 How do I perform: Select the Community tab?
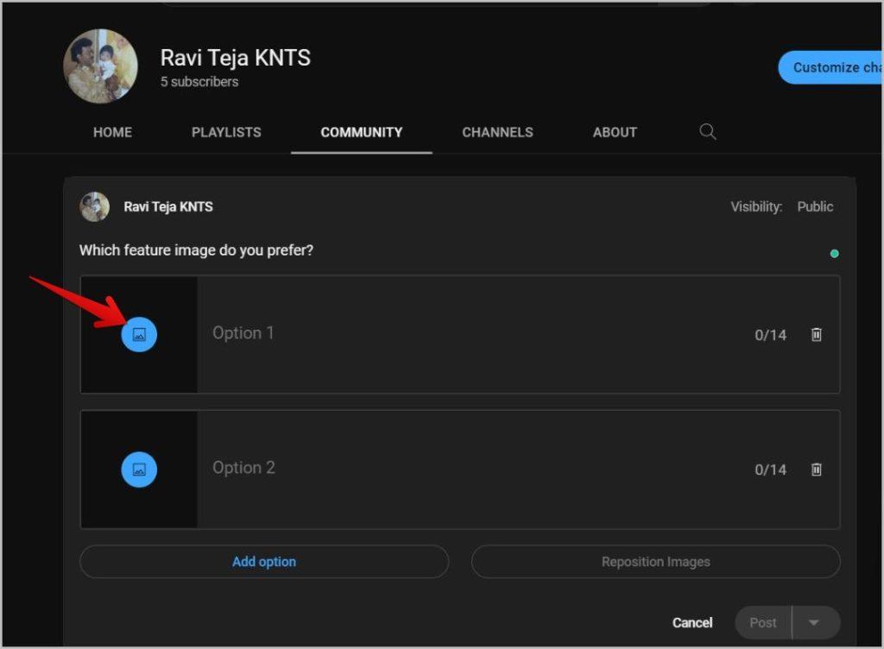pos(362,132)
